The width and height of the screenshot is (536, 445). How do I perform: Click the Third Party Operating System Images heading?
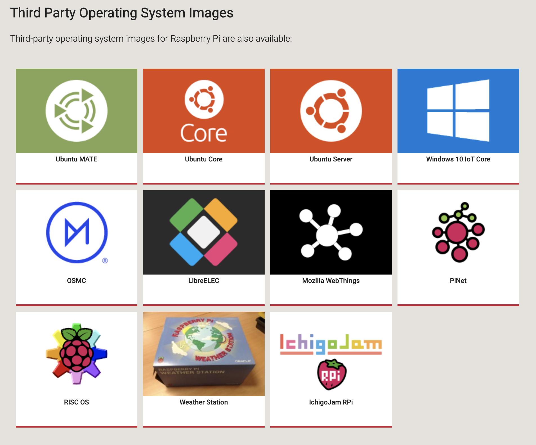[x=122, y=13]
